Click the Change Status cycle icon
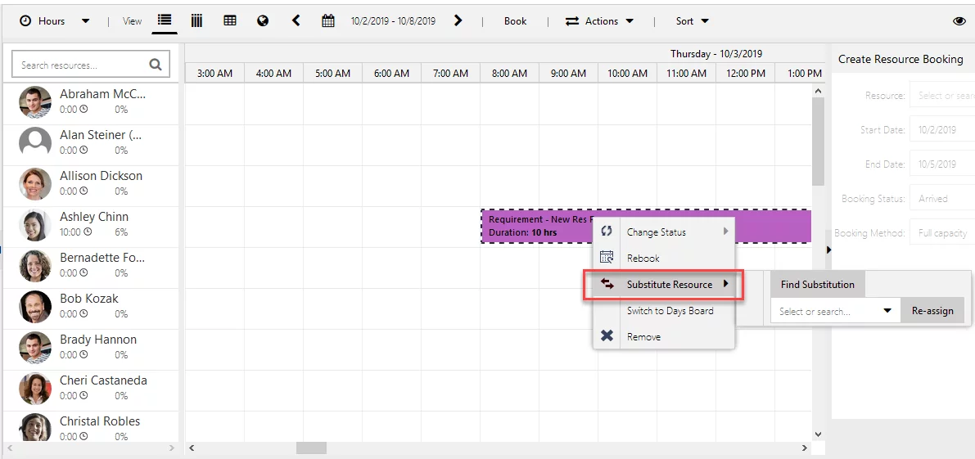This screenshot has height=459, width=975. tap(607, 231)
